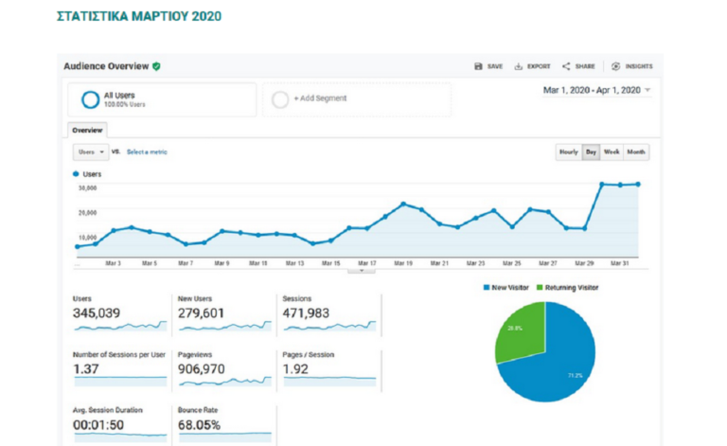Click the Sessions 471,983 metric

click(329, 313)
